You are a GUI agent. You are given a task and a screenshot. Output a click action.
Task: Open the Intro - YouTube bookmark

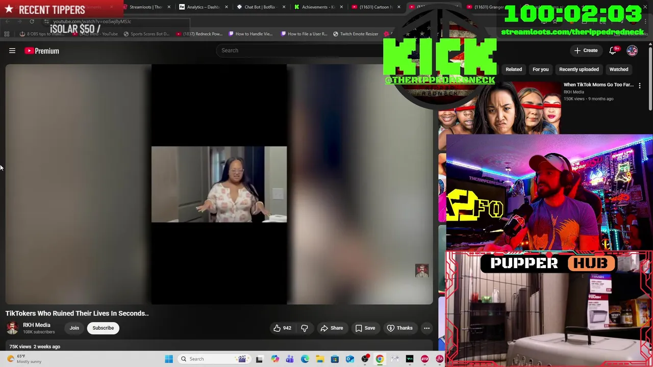coord(95,34)
